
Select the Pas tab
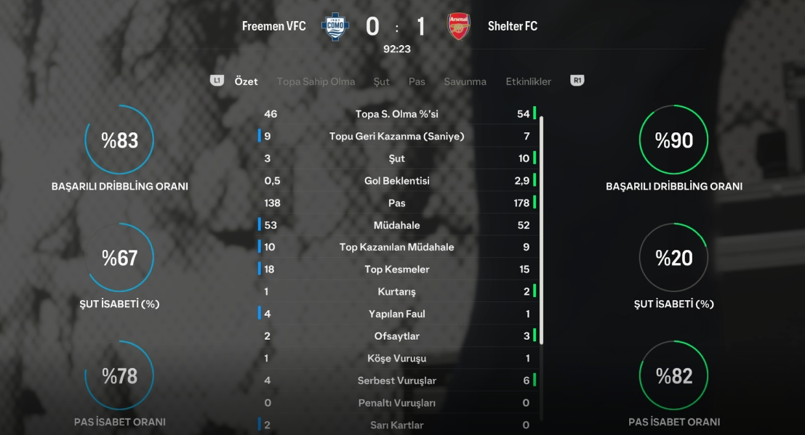click(x=417, y=81)
